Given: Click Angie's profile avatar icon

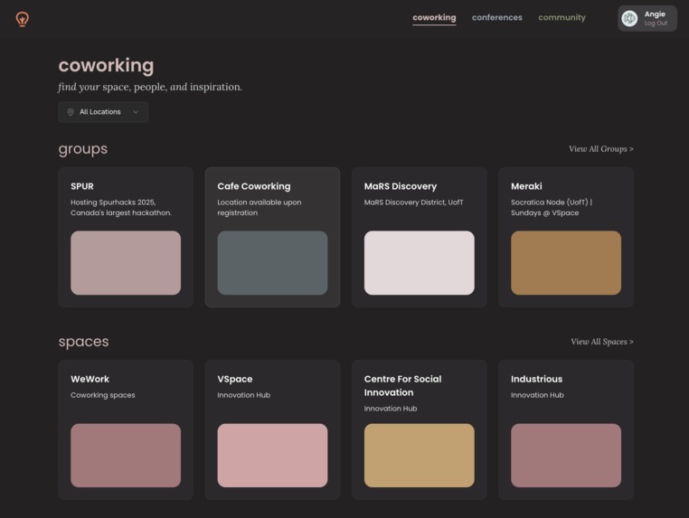Looking at the screenshot, I should [x=629, y=18].
